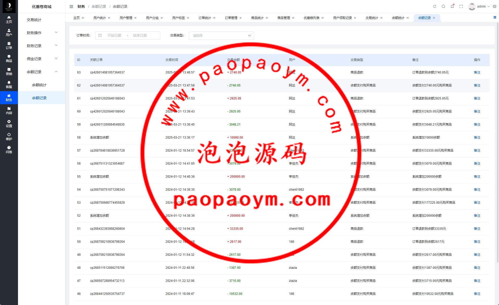This screenshot has width=499, height=305.
Task: Open 客服 section in left sidebar
Action: (9, 85)
